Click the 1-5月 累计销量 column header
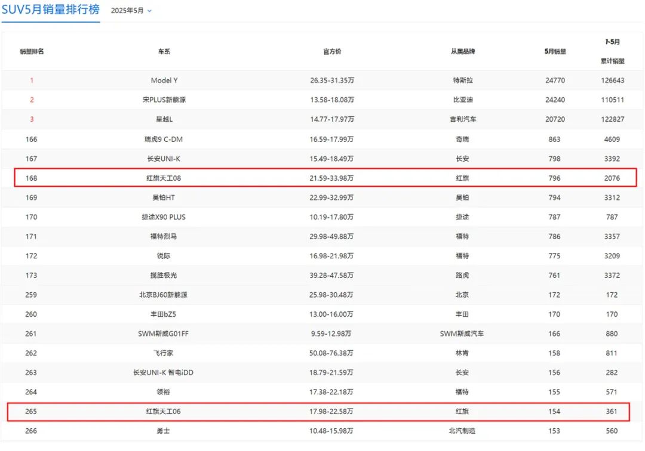Image resolution: width=645 pixels, height=451 pixels. pos(612,51)
